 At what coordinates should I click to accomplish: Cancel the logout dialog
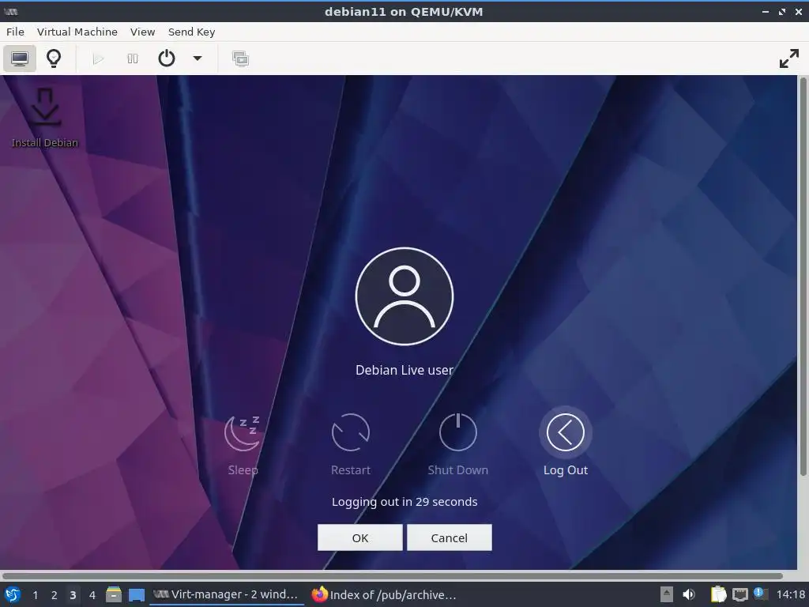point(450,537)
